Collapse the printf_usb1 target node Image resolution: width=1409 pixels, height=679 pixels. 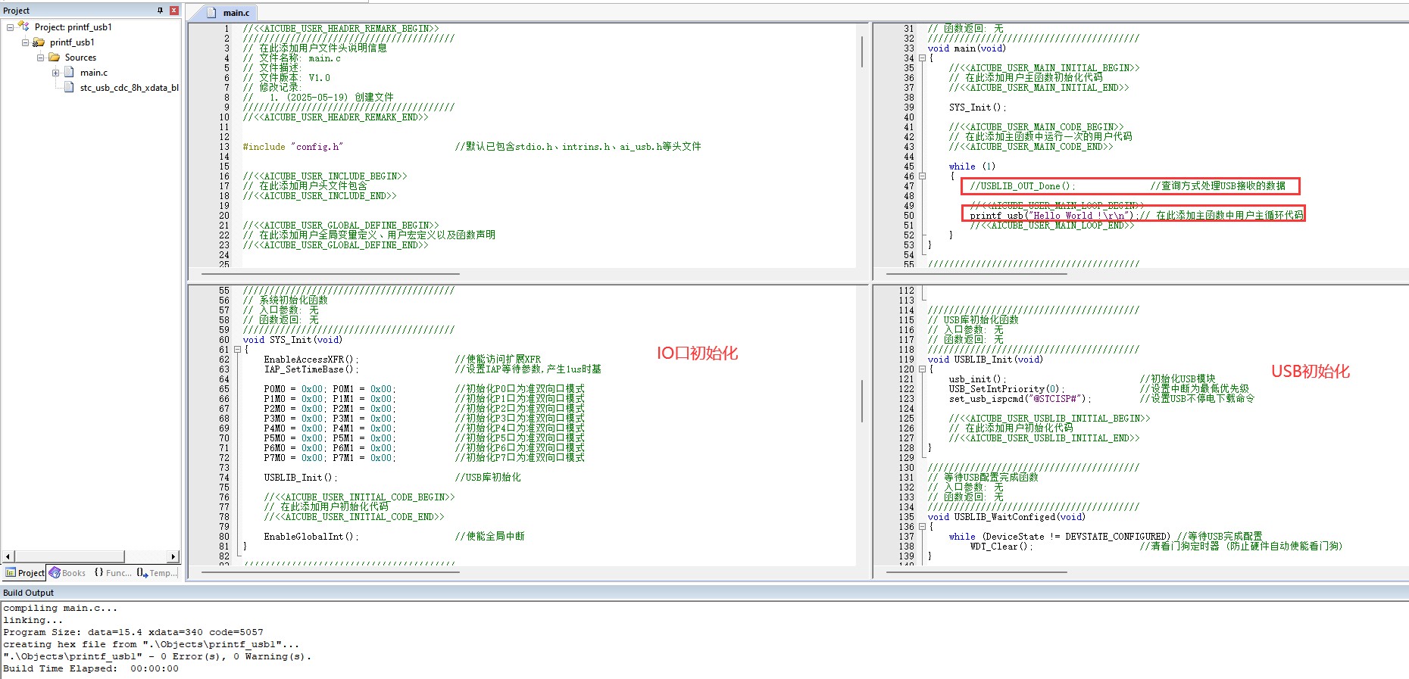tap(25, 42)
